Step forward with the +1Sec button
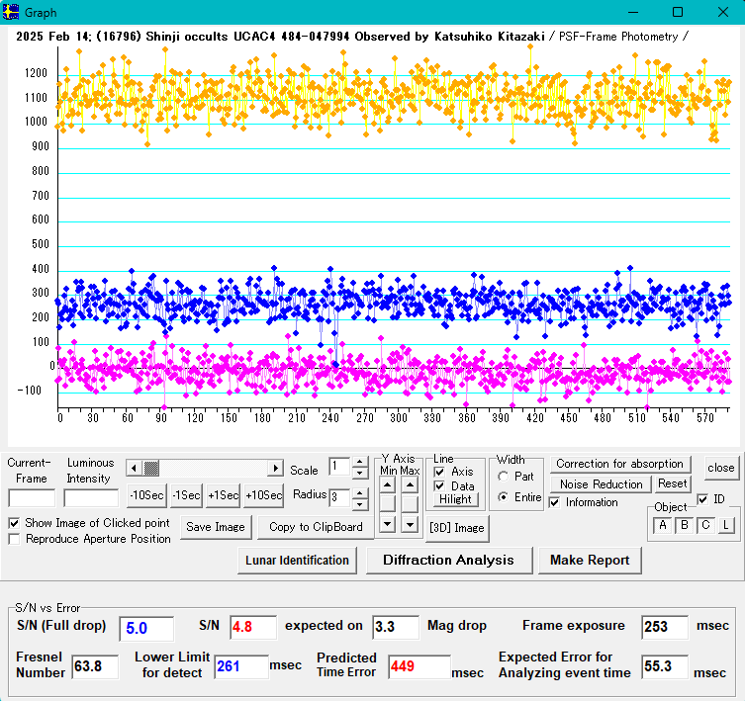This screenshot has height=701, width=745. coord(223,495)
